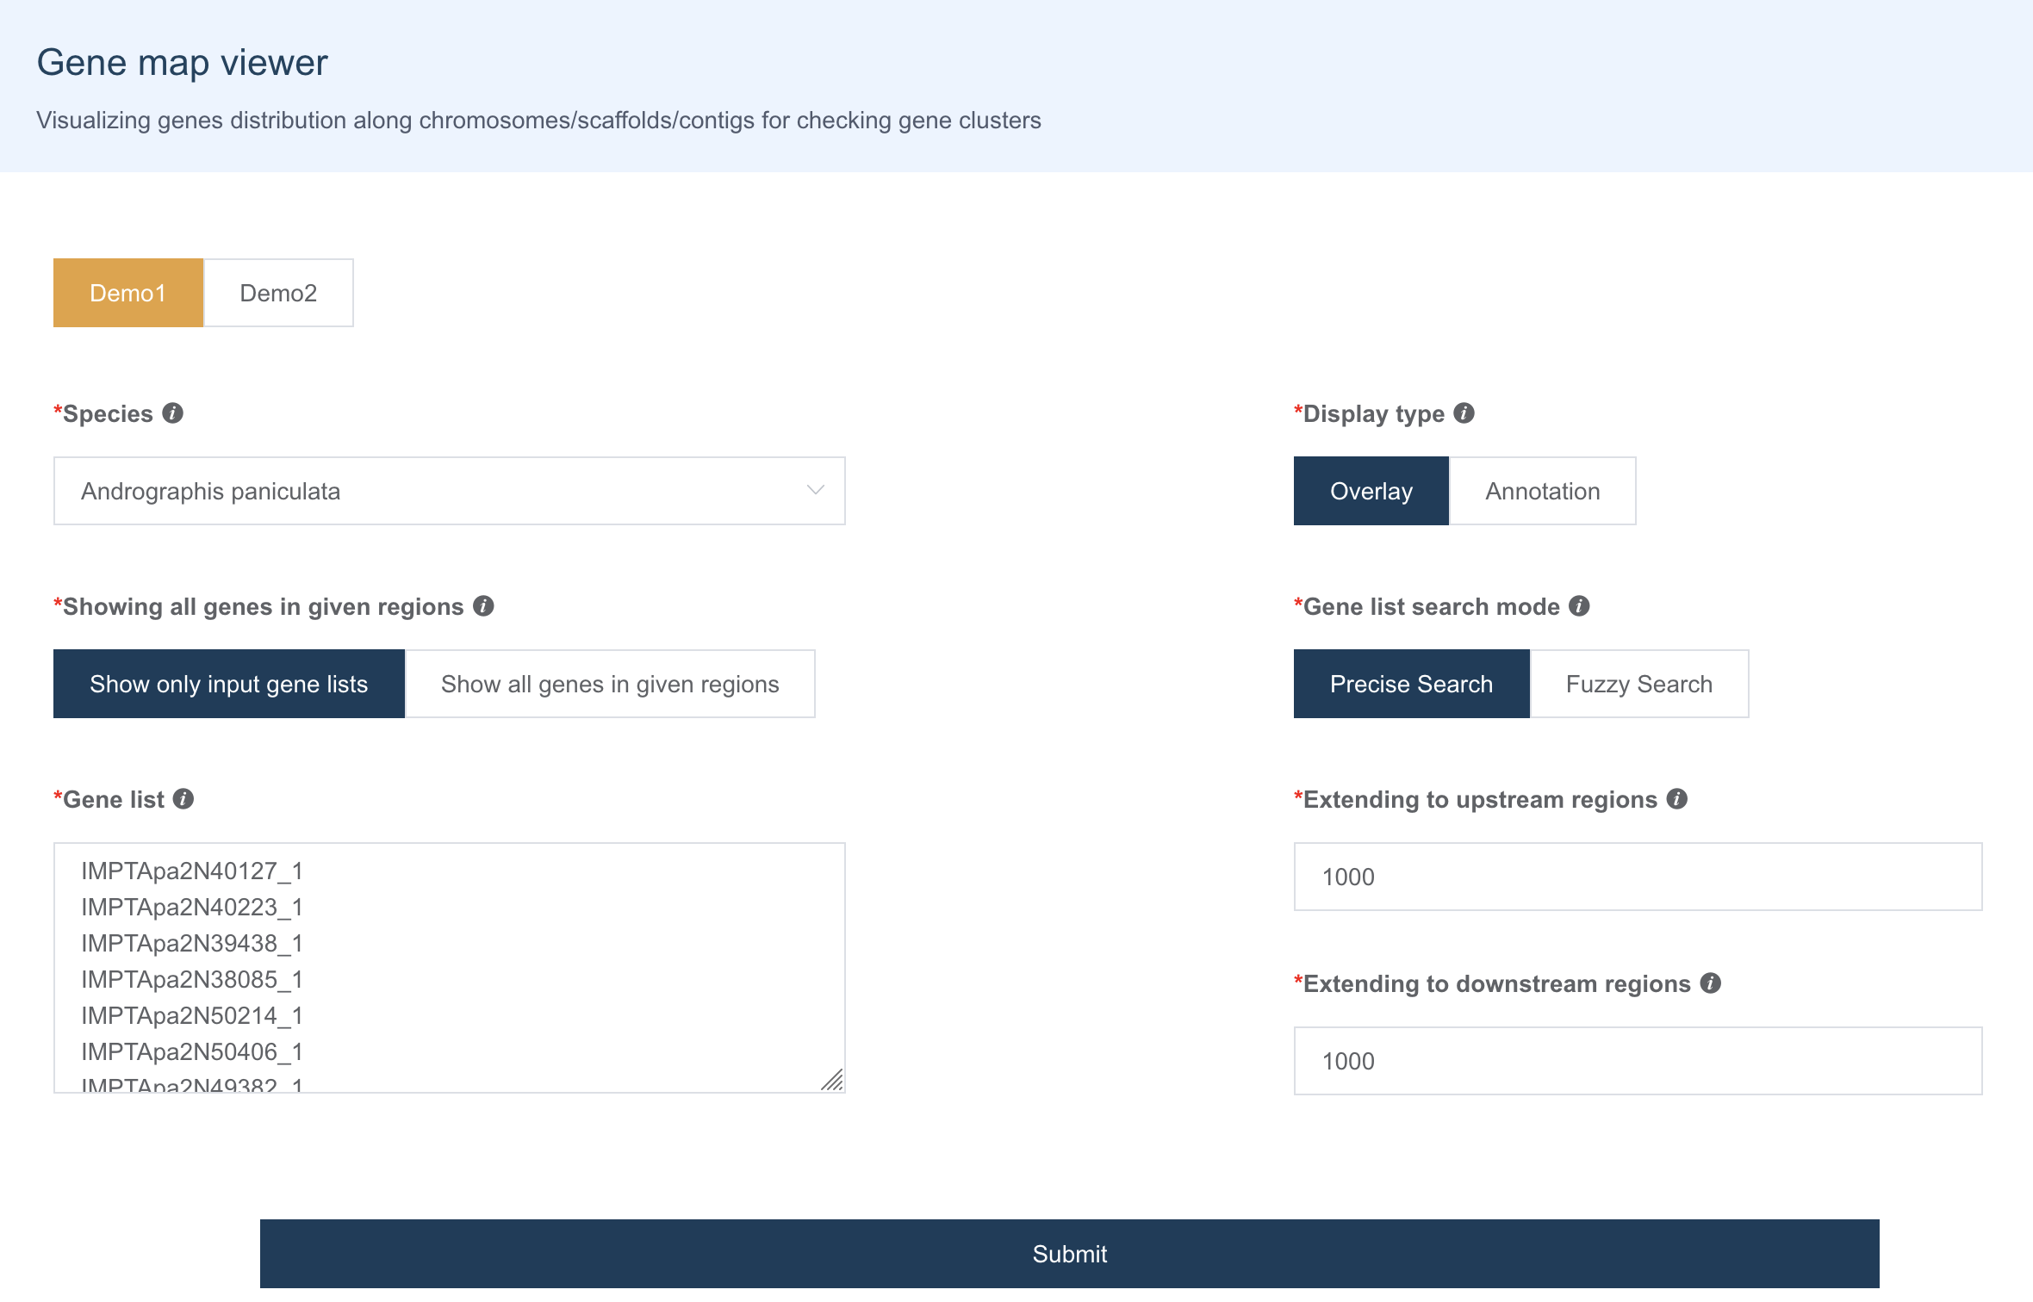
Task: Select the Demo1 tab
Action: (x=128, y=293)
